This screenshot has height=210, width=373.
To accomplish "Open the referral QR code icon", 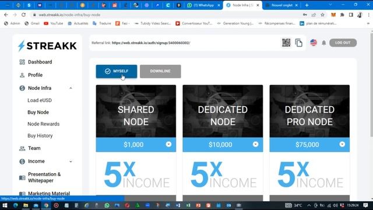I will click(286, 43).
